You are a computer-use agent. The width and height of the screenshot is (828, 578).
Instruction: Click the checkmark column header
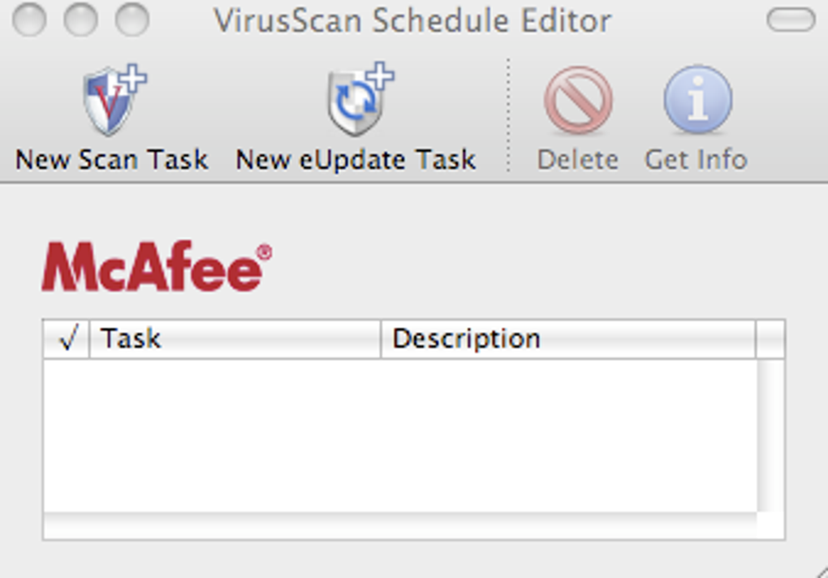tap(67, 339)
